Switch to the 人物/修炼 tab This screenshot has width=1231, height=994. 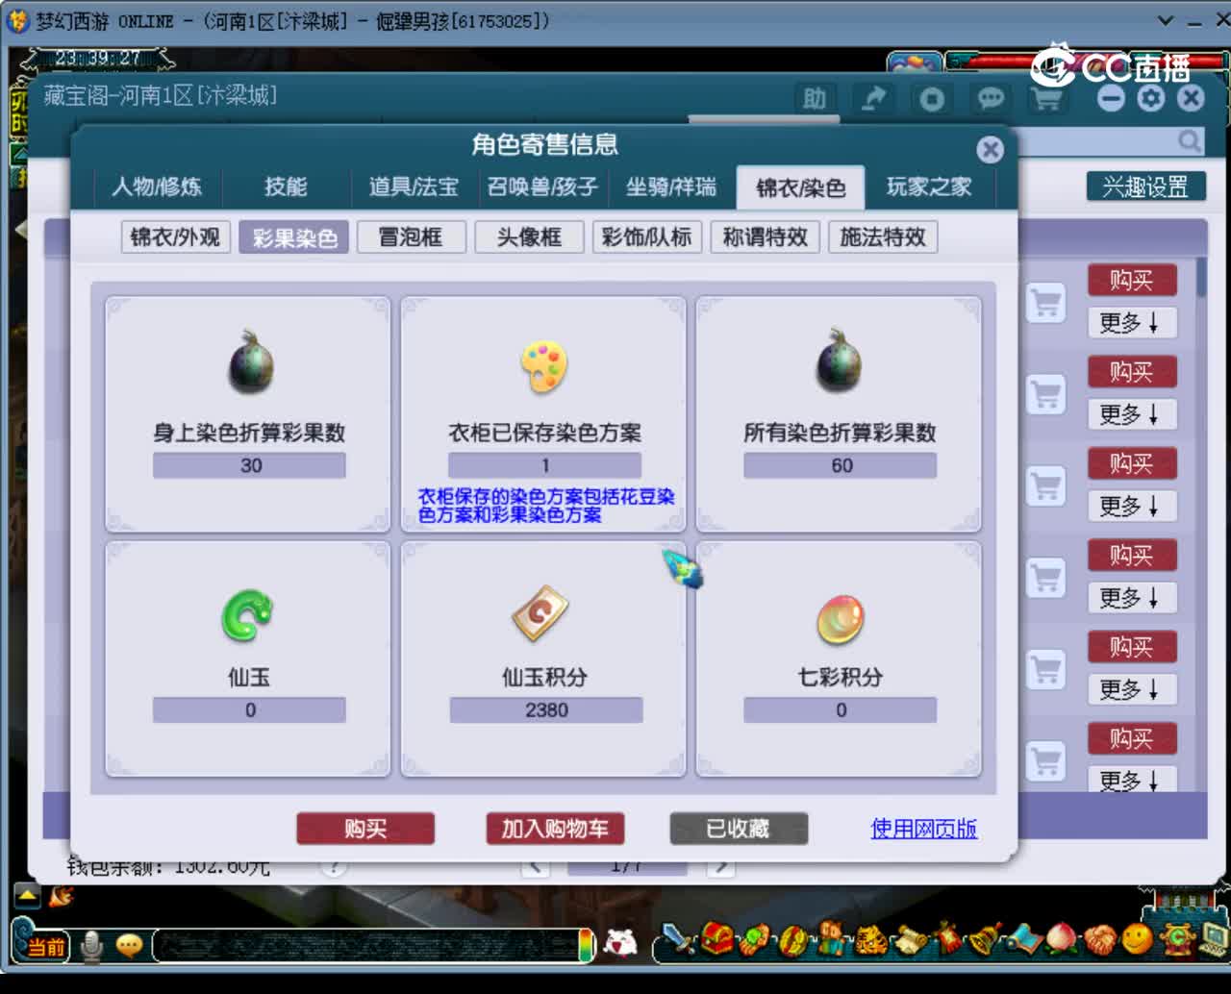(157, 186)
